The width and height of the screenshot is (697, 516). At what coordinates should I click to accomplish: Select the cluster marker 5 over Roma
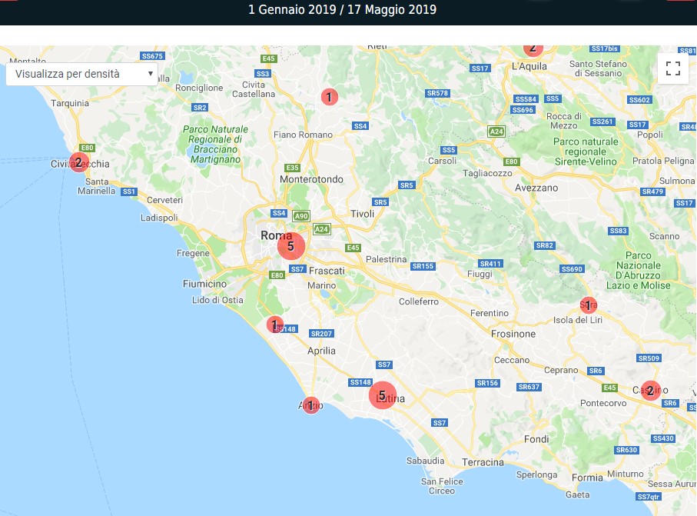click(x=291, y=246)
